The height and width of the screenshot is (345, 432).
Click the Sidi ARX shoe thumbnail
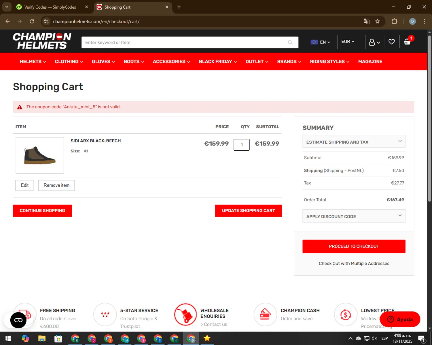[40, 155]
